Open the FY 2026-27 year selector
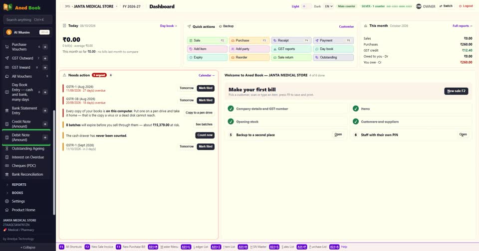 (x=131, y=6)
